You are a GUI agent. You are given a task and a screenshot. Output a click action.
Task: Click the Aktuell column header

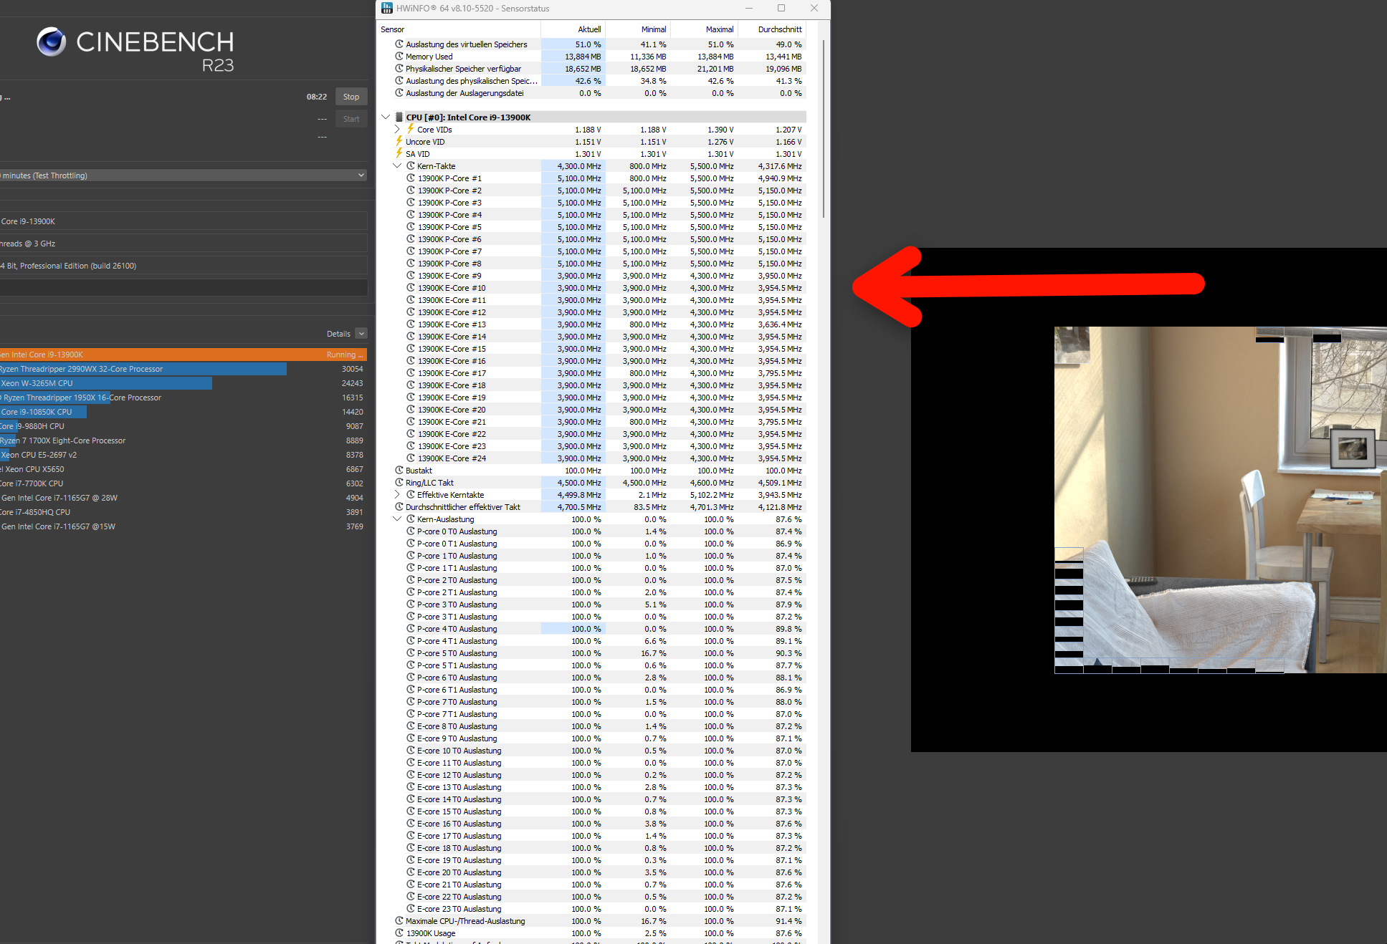(x=588, y=29)
